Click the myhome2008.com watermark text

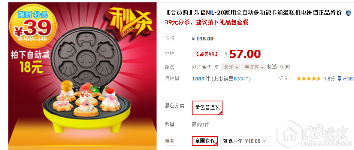324,144
